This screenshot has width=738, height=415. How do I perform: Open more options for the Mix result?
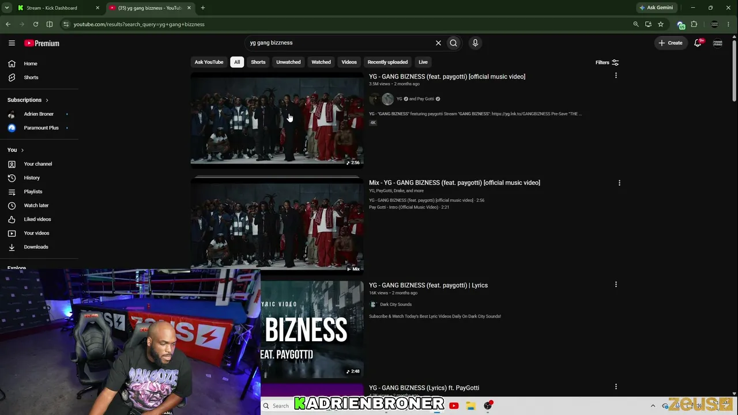click(619, 183)
